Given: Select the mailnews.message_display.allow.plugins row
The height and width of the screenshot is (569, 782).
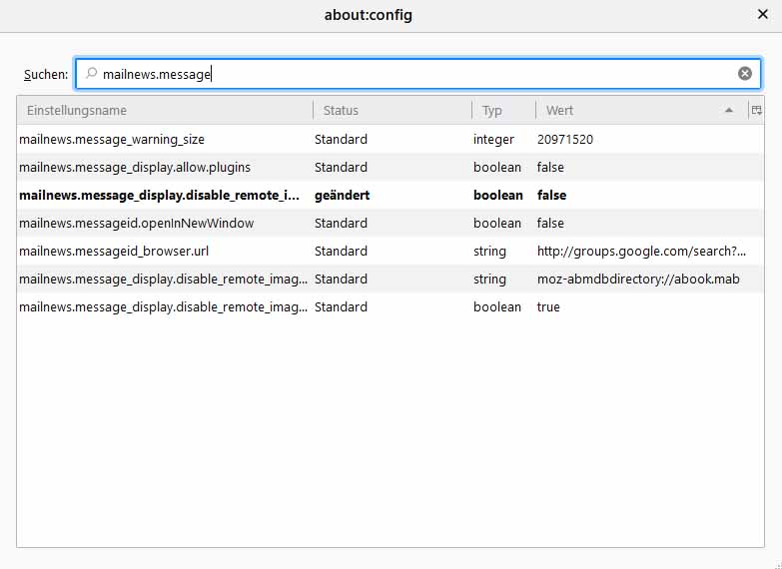Looking at the screenshot, I should [135, 168].
